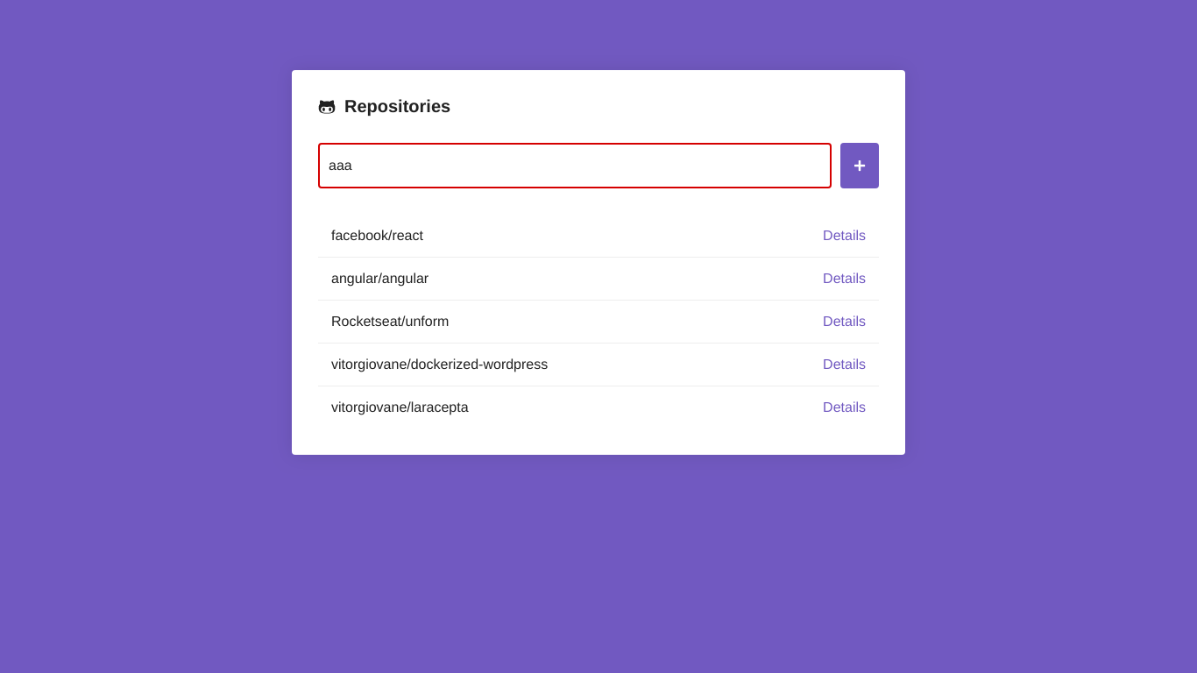
Task: Select the GitHub logo next to Repositories
Action: point(328,106)
